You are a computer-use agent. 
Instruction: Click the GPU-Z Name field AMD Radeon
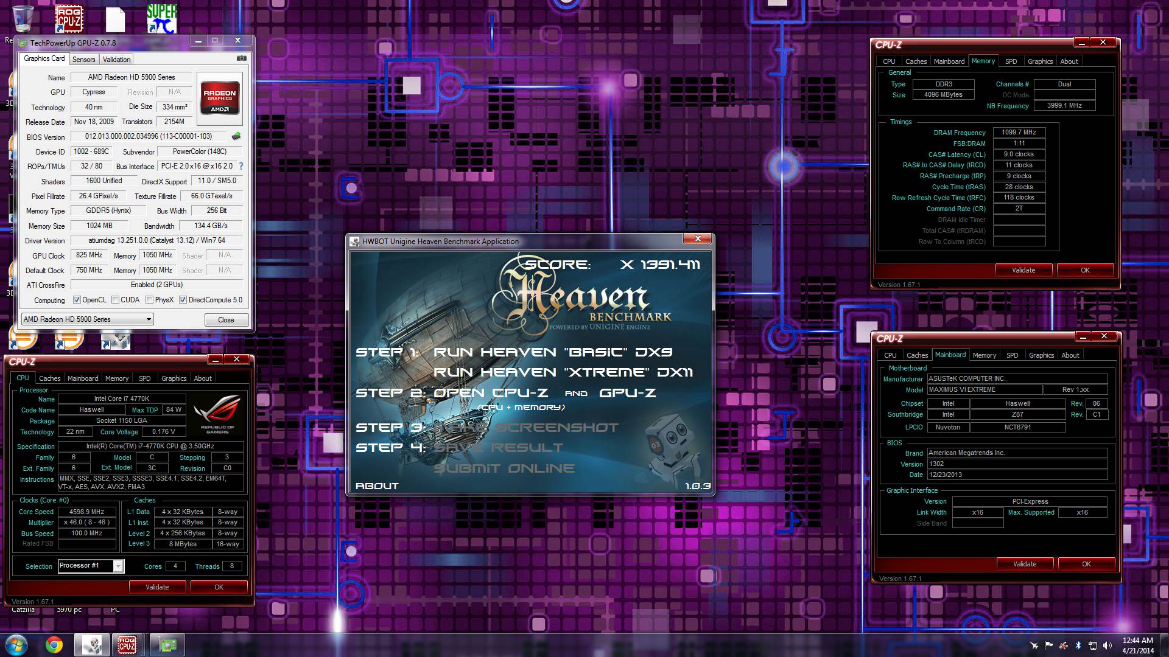point(132,77)
